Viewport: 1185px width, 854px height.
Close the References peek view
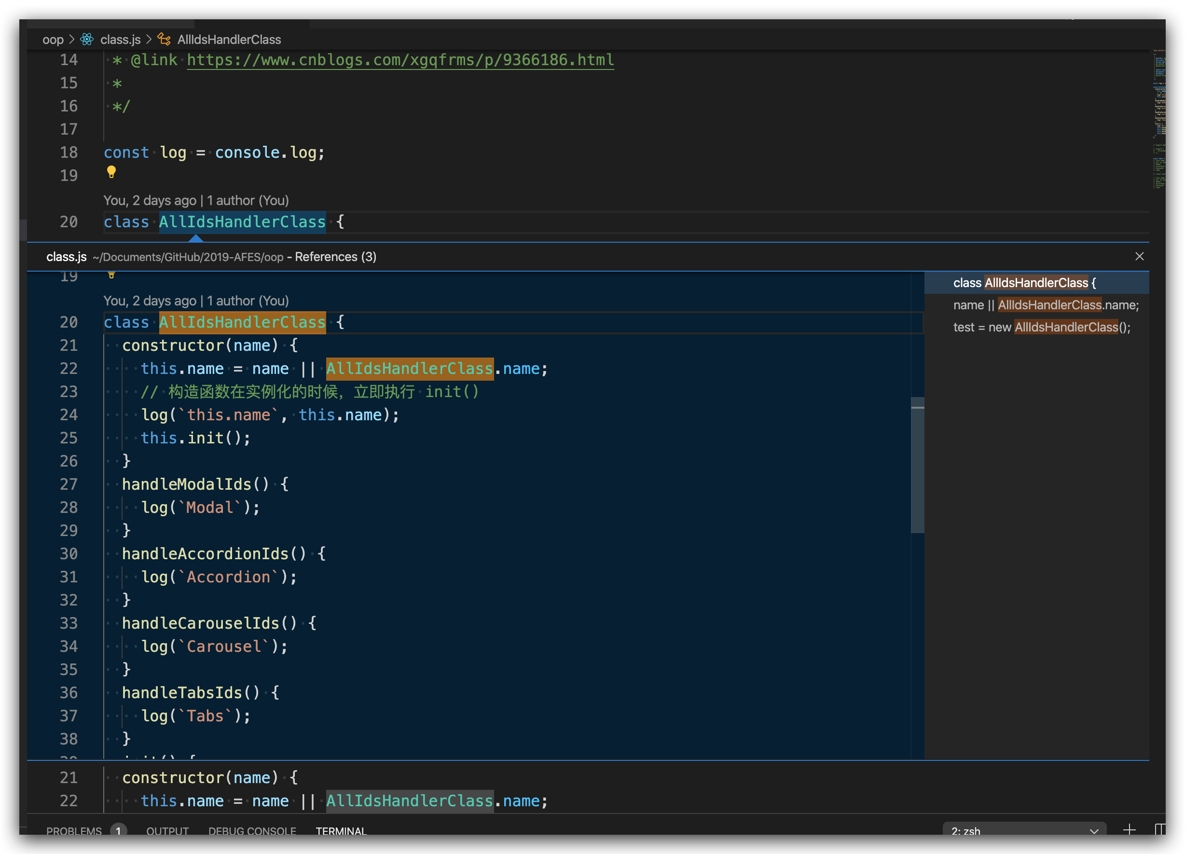[x=1140, y=257]
